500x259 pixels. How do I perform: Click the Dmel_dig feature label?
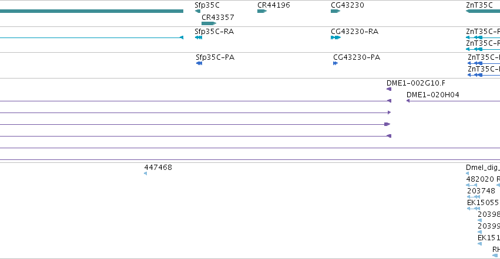[483, 168]
